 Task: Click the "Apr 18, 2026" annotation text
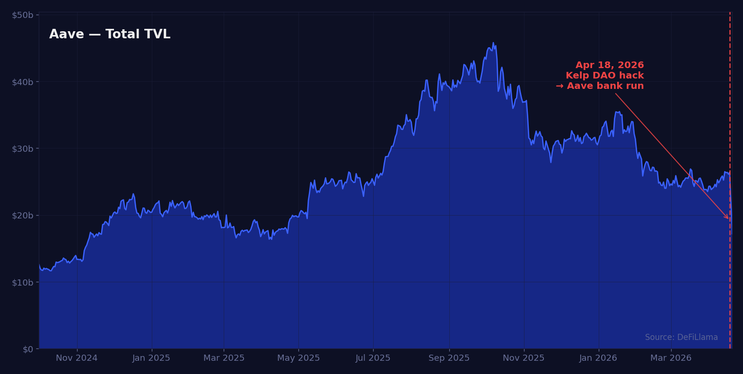point(610,65)
